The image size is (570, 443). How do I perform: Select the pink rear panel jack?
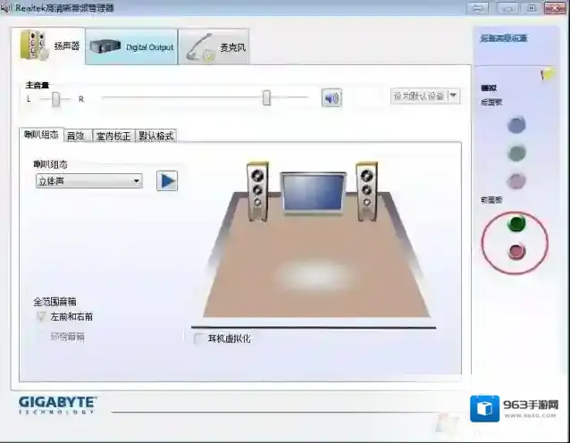coord(516,180)
